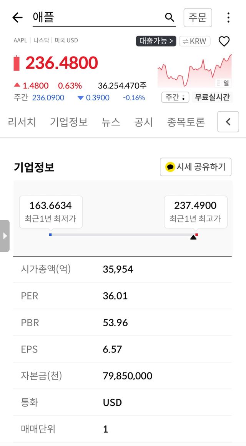Select the 종목토론 tab

point(186,122)
